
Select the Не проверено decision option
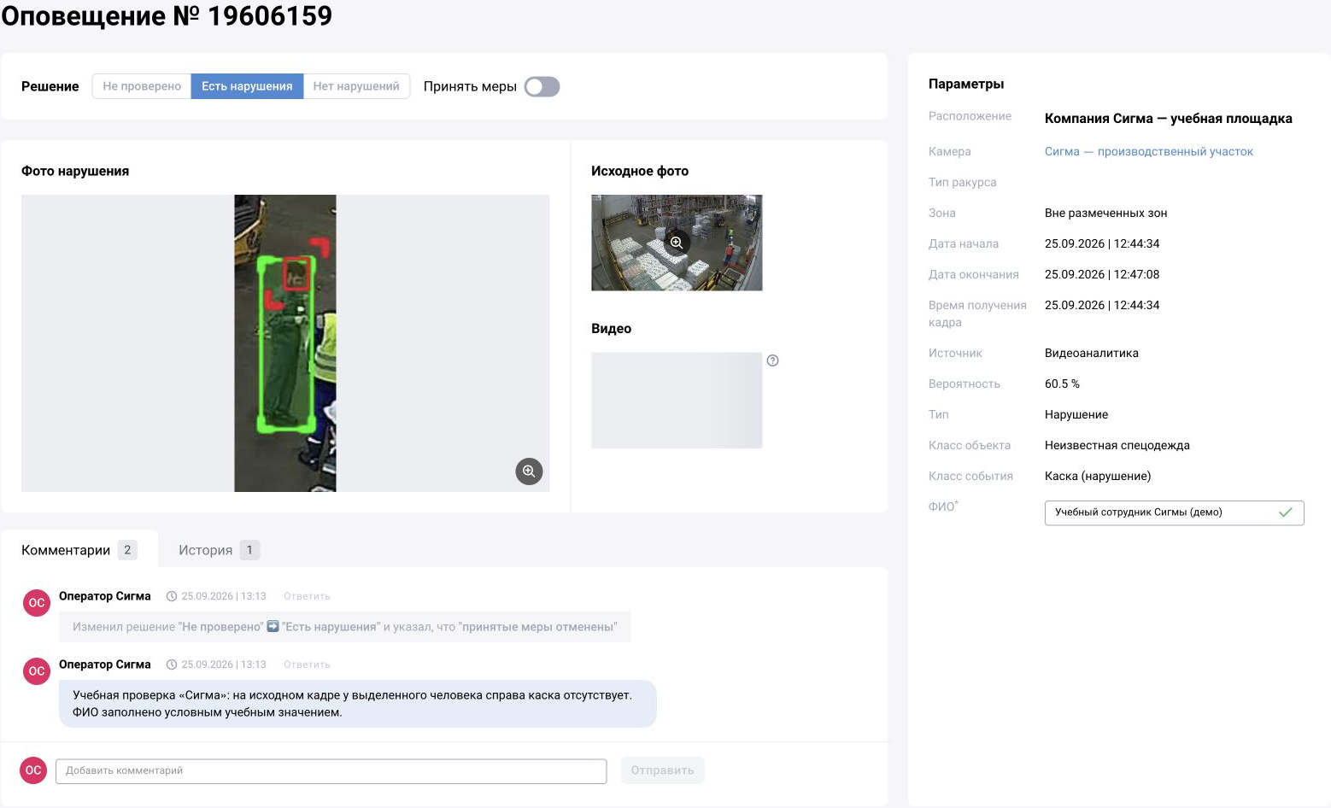pos(142,86)
